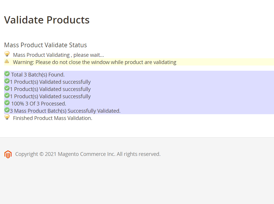Click green checkmark of second 'Validated successfully' line
Viewport: 274px width, 204px height.
[7, 88]
